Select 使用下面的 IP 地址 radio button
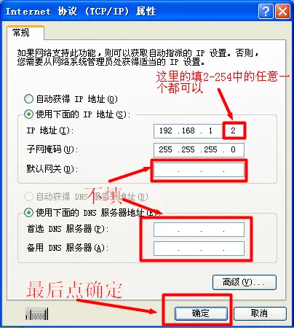 tap(28, 114)
